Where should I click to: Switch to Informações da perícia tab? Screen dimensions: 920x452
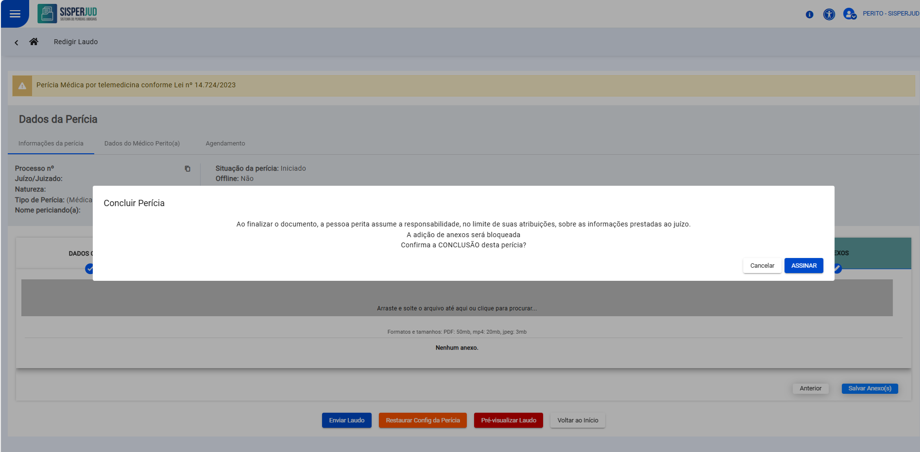pos(51,144)
